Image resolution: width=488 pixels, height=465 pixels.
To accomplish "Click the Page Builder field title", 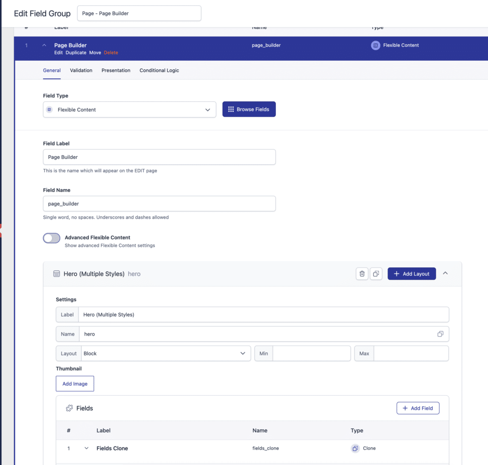I will click(x=71, y=45).
